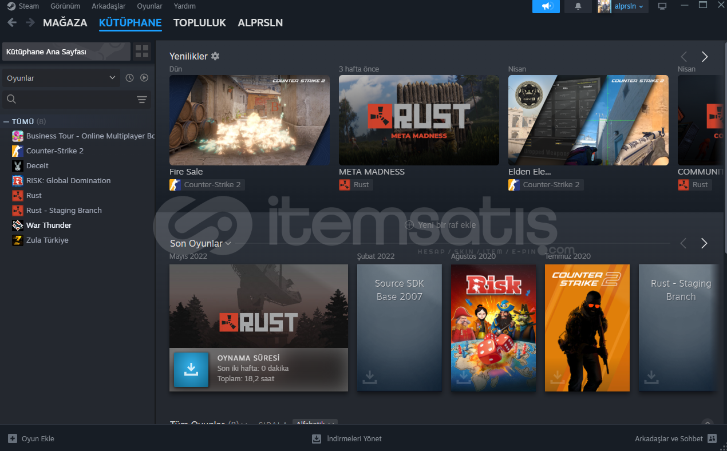Expand Son Oyunlar shelf dropdown
Image resolution: width=727 pixels, height=451 pixels.
[x=228, y=243]
